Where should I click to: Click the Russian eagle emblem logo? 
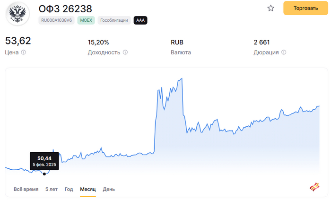tap(17, 14)
